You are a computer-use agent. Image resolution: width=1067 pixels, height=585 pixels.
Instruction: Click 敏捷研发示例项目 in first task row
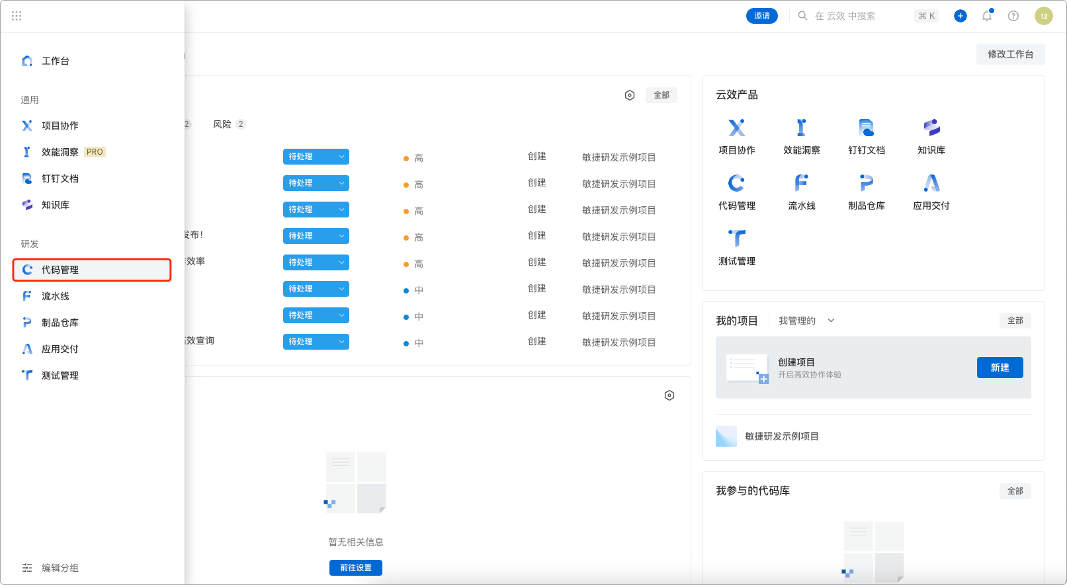[619, 157]
